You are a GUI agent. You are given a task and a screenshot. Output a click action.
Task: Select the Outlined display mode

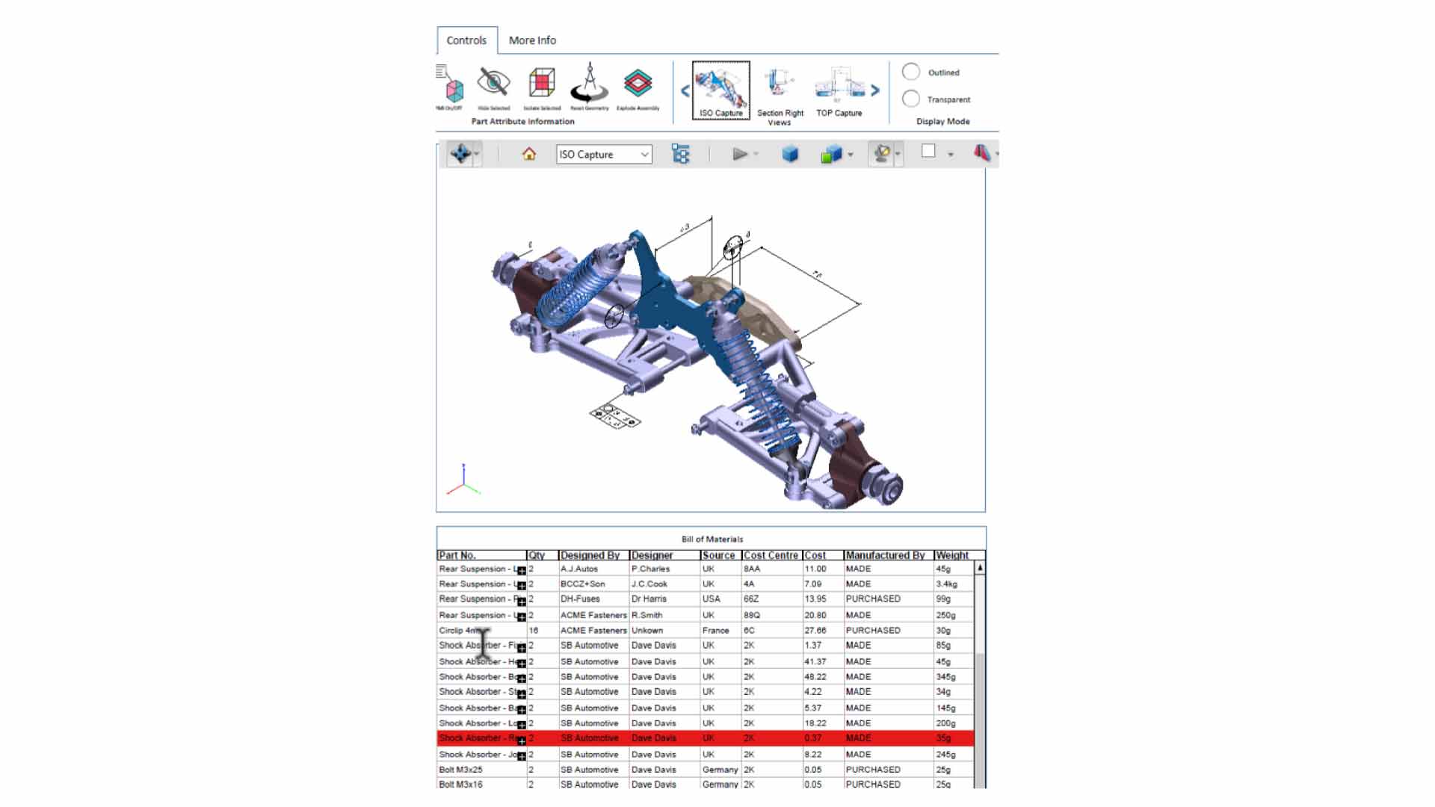912,72
